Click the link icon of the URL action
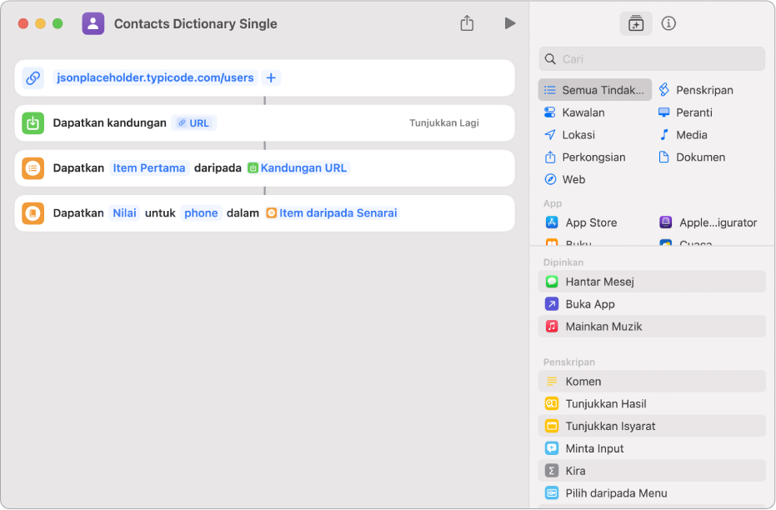Image resolution: width=776 pixels, height=510 pixels. tap(33, 77)
